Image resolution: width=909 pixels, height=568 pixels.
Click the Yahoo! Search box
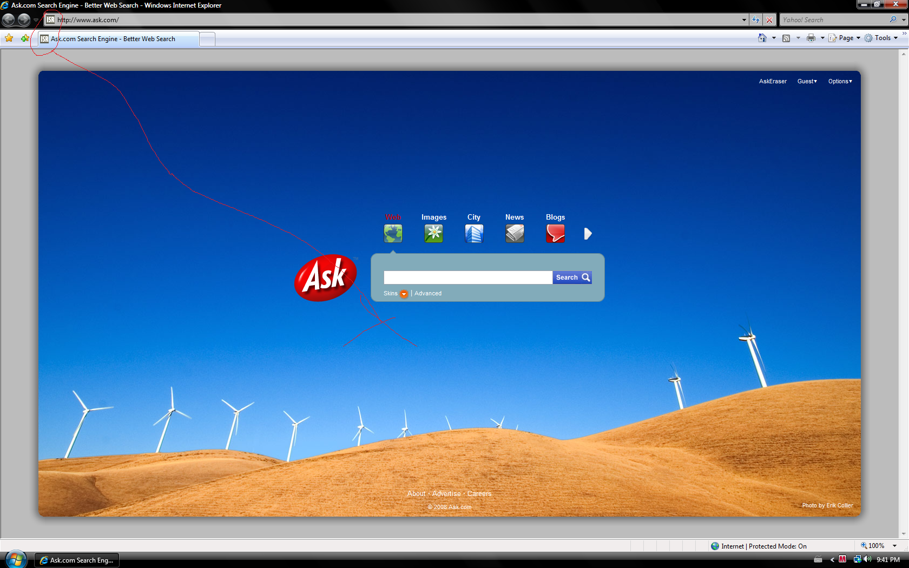tap(834, 20)
